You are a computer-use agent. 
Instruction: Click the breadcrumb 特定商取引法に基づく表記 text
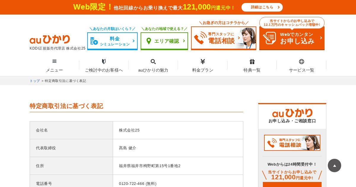(x=65, y=81)
